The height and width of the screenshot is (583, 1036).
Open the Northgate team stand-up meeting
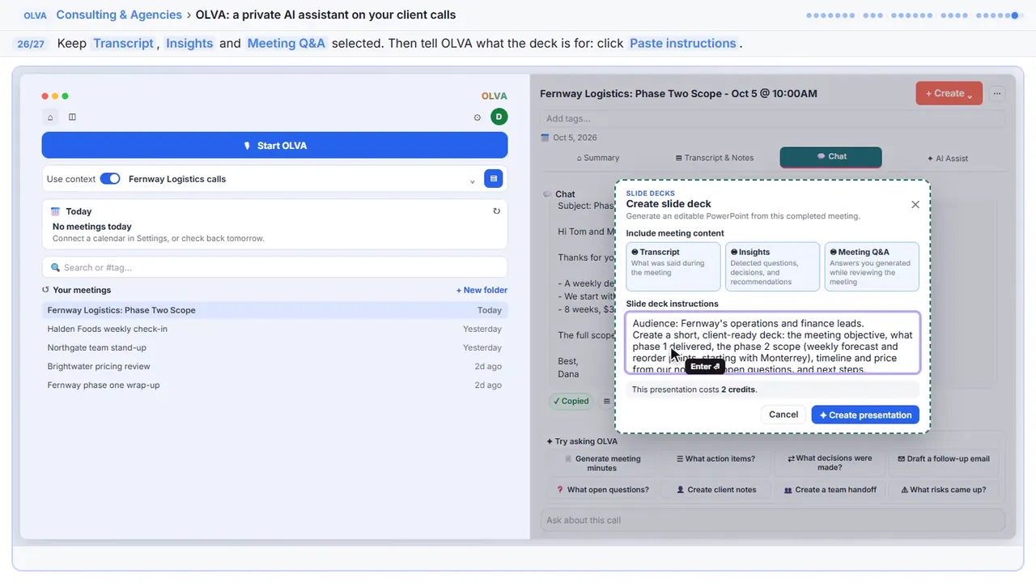275,347
